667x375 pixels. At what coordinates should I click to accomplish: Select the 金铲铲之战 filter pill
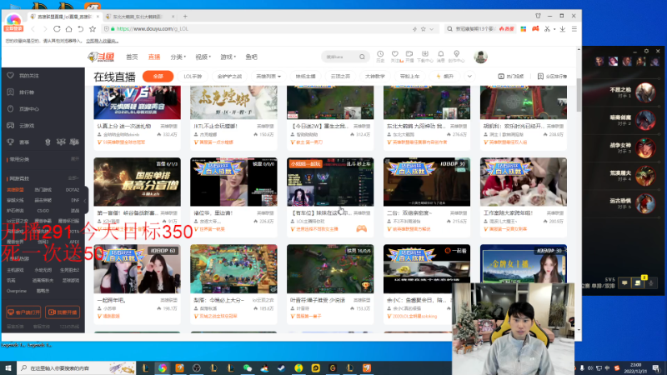click(x=229, y=77)
